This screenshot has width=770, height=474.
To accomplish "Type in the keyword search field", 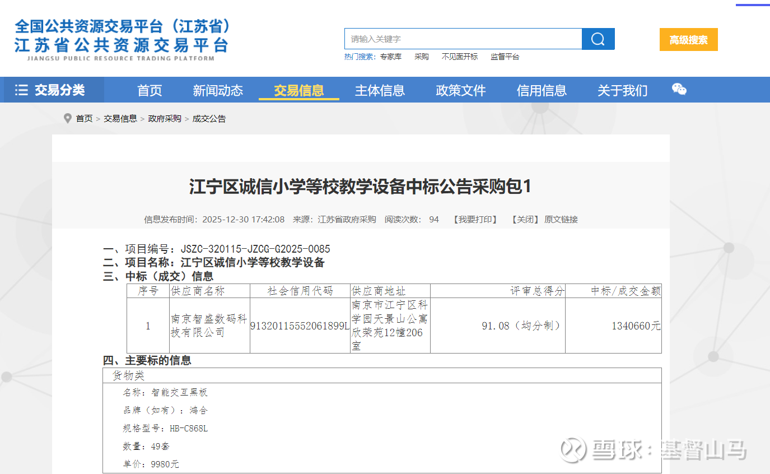I will tap(463, 39).
